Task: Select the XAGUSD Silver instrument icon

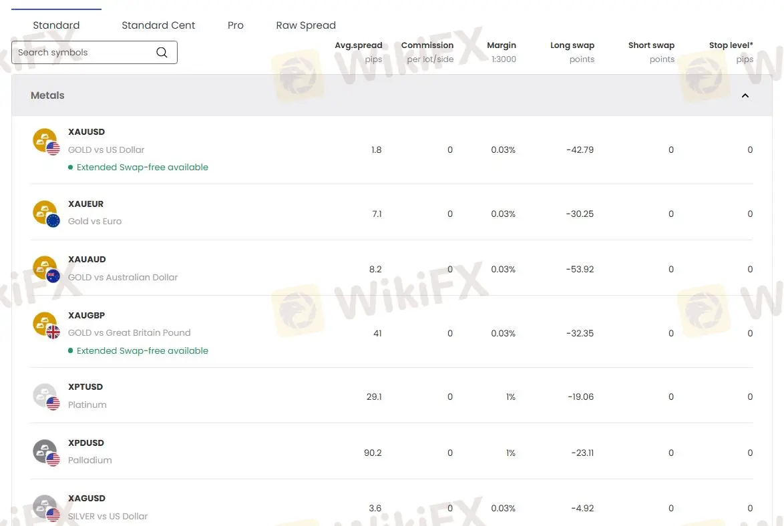Action: point(45,507)
